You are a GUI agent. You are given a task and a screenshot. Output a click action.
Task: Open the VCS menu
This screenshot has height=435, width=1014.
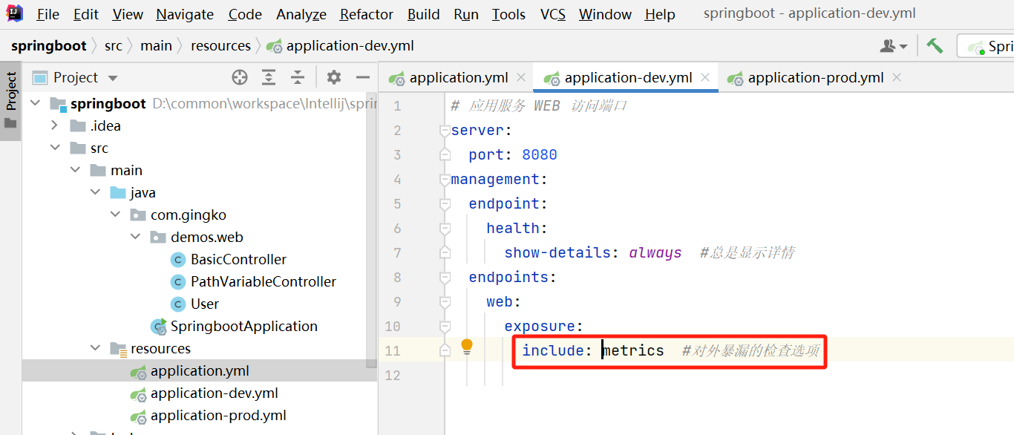552,14
